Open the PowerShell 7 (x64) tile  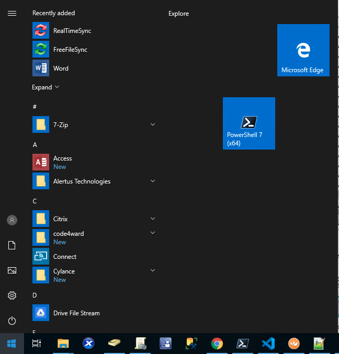249,123
